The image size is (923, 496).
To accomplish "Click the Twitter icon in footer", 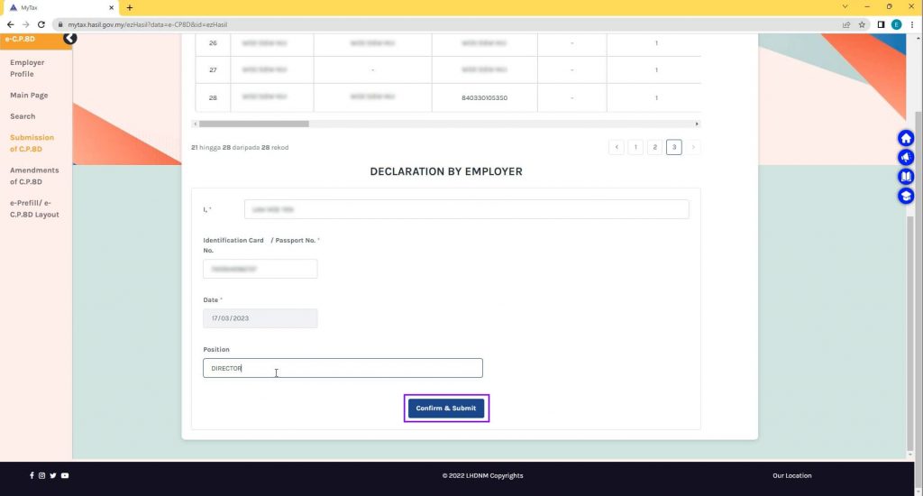I will pyautogui.click(x=53, y=475).
